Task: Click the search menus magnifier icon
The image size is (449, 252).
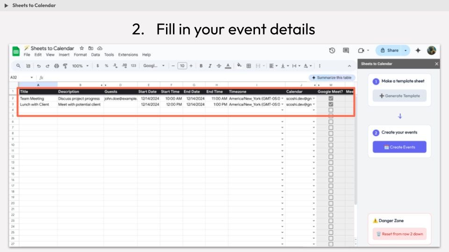Action: (x=18, y=66)
